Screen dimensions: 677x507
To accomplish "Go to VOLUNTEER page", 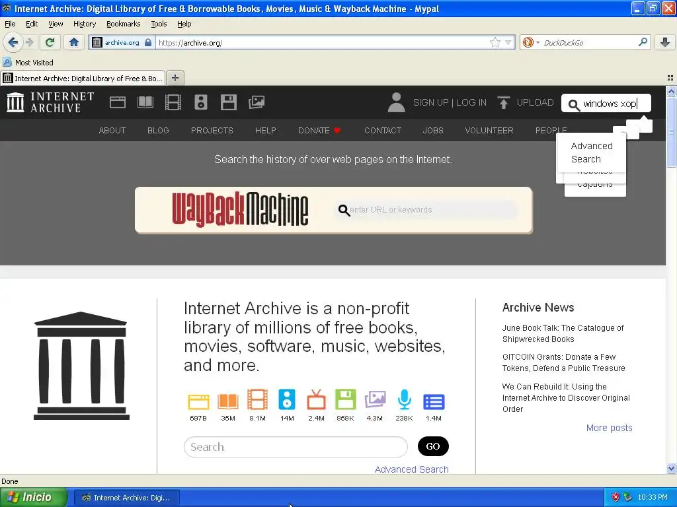I will tap(489, 130).
